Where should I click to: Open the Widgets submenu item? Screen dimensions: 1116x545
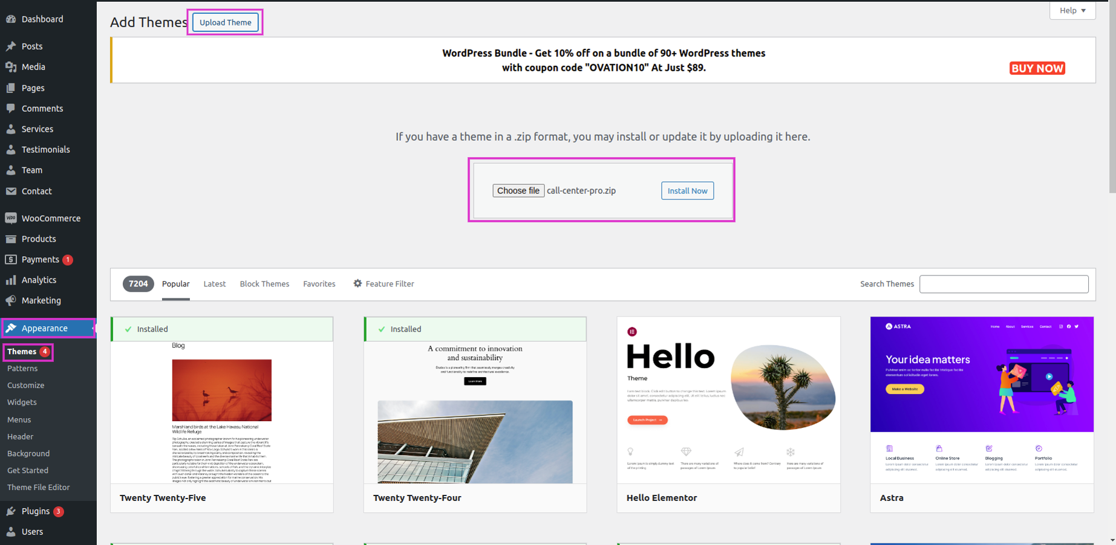tap(22, 402)
